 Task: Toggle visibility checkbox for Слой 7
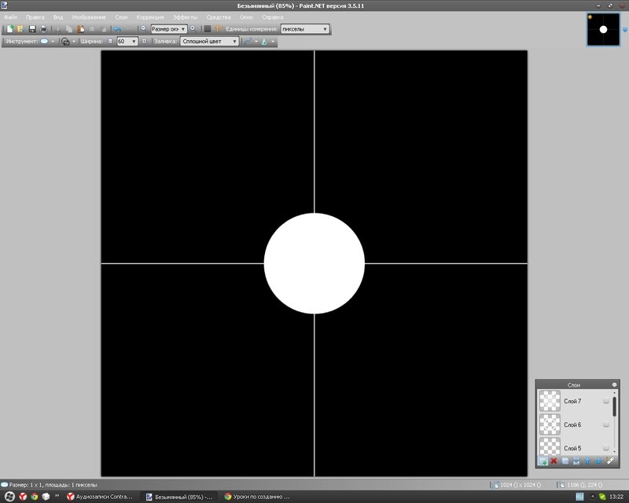point(605,402)
